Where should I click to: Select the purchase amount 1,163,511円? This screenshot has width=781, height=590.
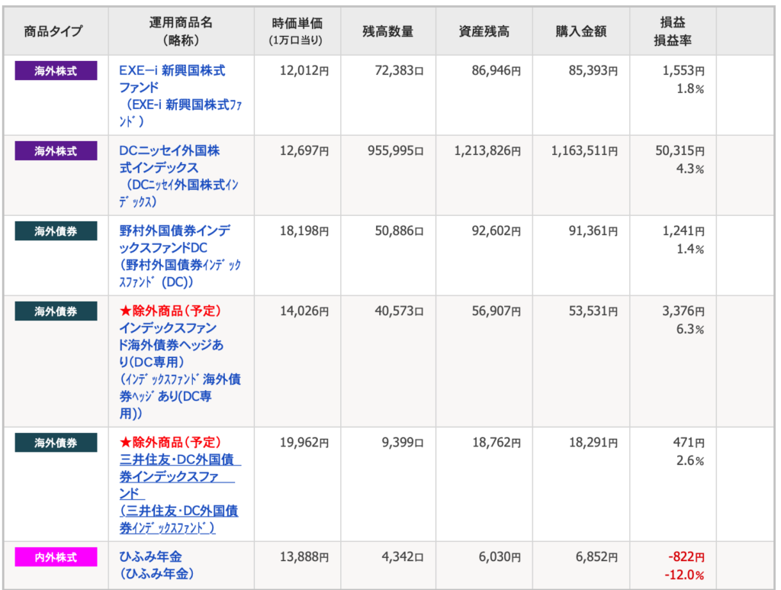point(585,151)
